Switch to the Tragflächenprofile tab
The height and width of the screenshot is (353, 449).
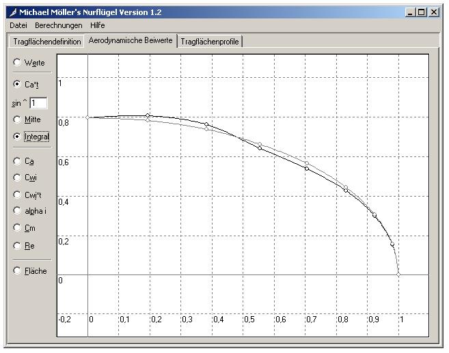[210, 42]
